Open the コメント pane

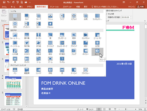(90, 109)
